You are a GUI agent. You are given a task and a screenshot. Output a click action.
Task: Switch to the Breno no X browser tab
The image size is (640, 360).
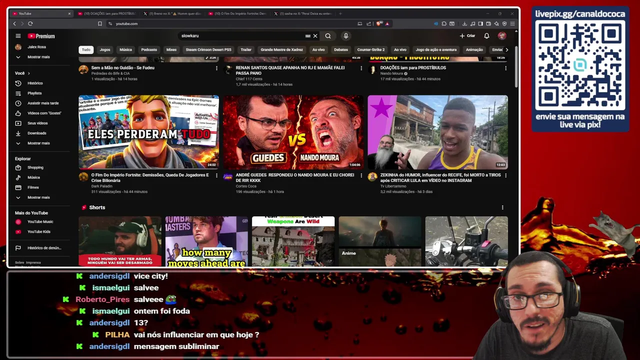[171, 13]
